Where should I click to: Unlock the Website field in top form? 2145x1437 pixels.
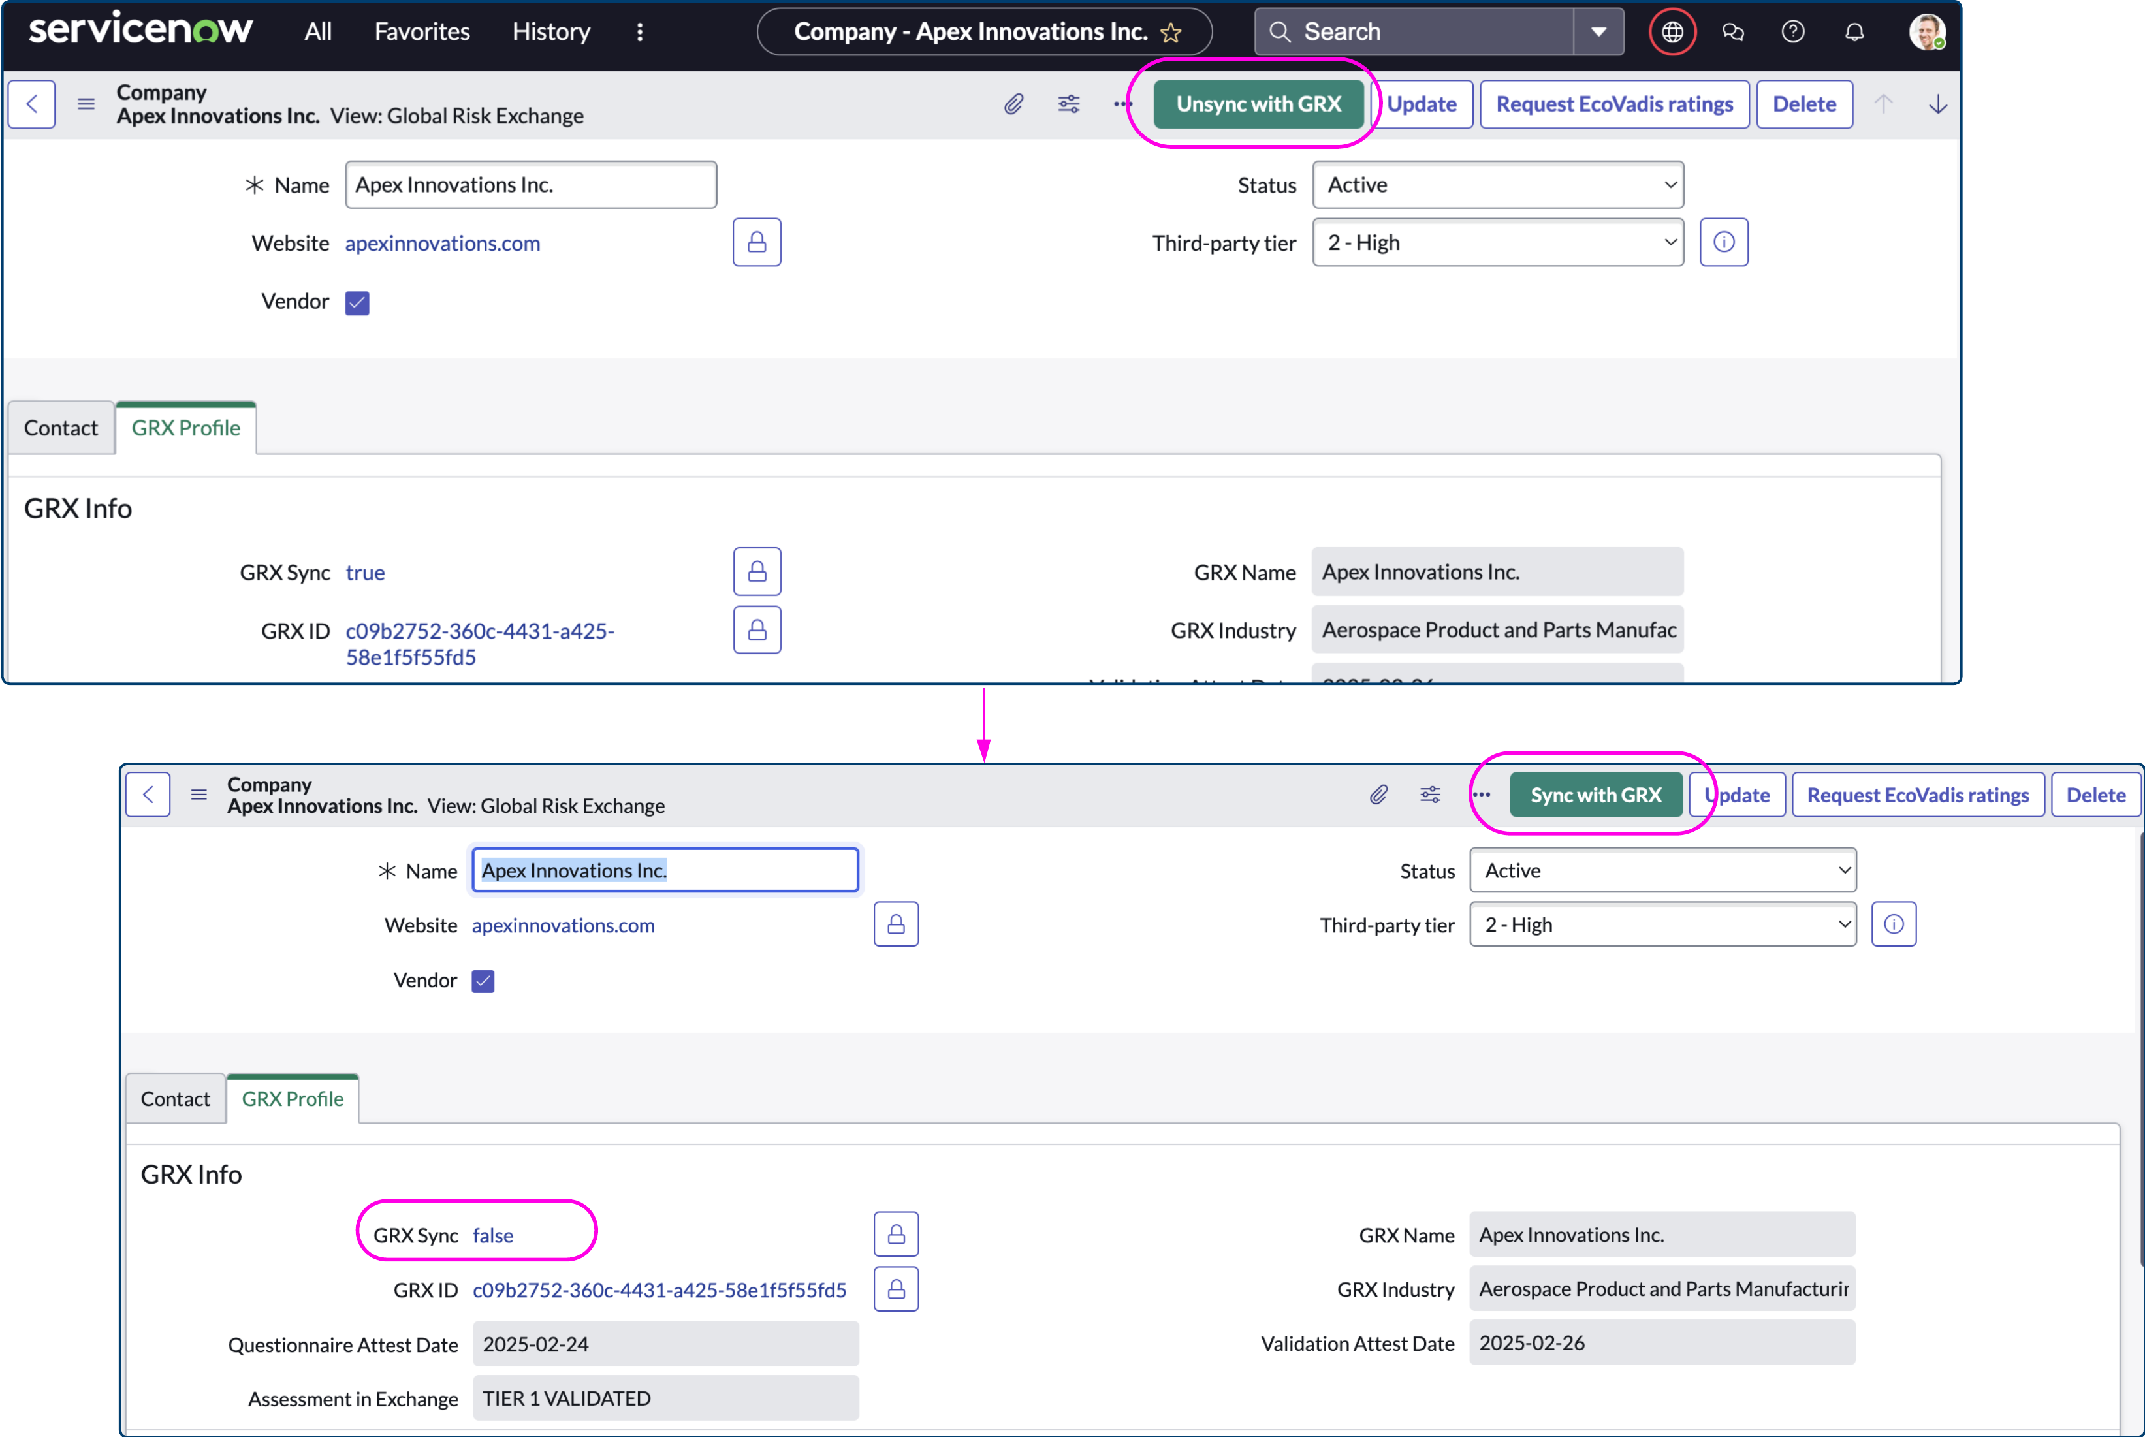(757, 242)
